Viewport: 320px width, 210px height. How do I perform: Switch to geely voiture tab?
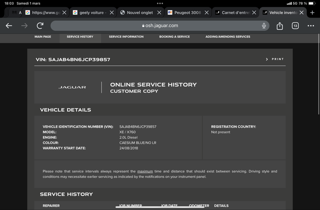93,13
